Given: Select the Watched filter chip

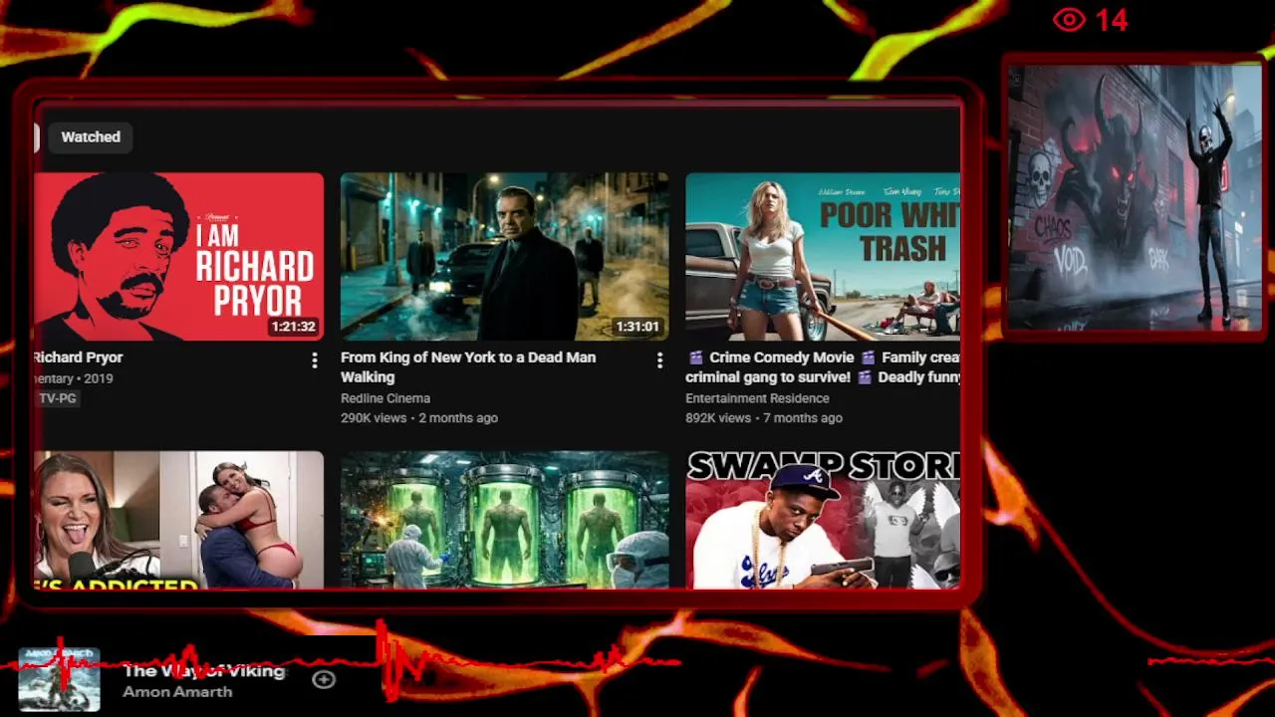Looking at the screenshot, I should 91,136.
